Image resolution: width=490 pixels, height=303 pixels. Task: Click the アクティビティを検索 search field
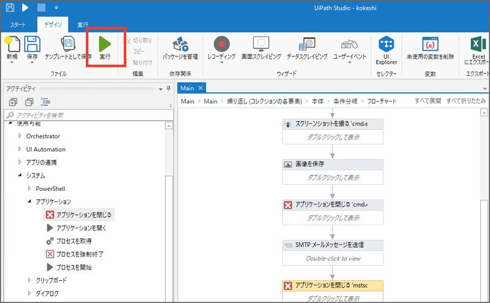(x=88, y=115)
